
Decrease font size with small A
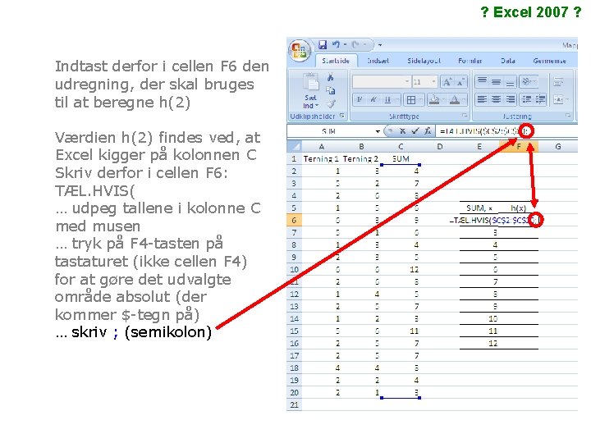[460, 81]
